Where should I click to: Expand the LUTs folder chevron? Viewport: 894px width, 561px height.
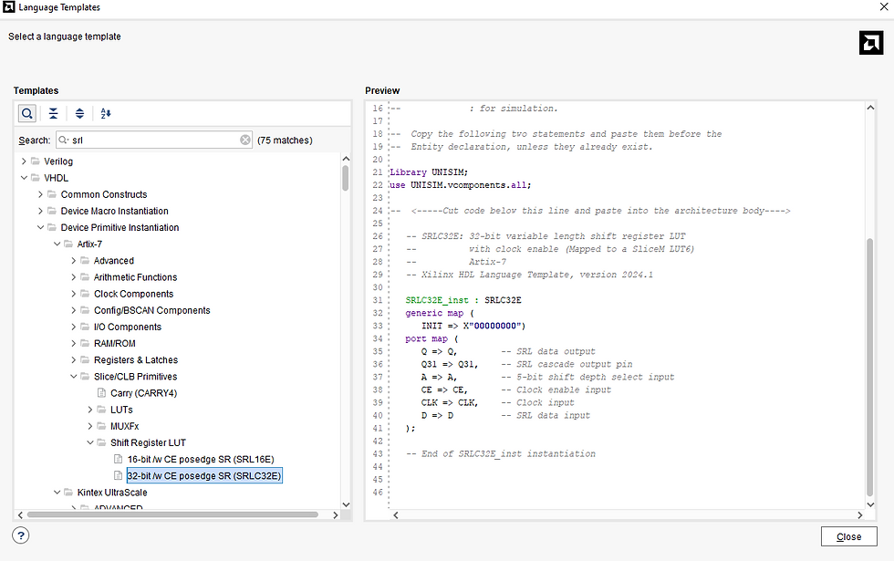[x=89, y=410]
